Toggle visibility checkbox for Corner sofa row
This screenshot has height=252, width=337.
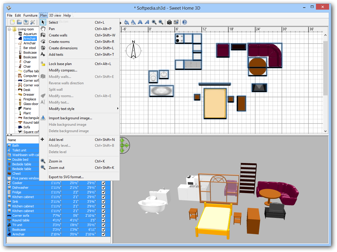(103, 216)
